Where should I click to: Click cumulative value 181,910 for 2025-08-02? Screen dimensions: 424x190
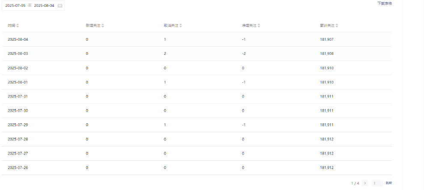pyautogui.click(x=327, y=68)
